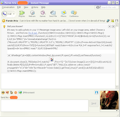Start a Conference from the toolbar
Screen dimensions: 120x117
click(74, 14)
